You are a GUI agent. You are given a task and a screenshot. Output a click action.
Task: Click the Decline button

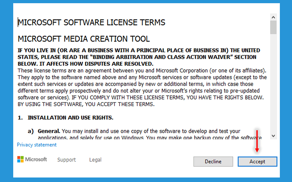click(x=213, y=161)
